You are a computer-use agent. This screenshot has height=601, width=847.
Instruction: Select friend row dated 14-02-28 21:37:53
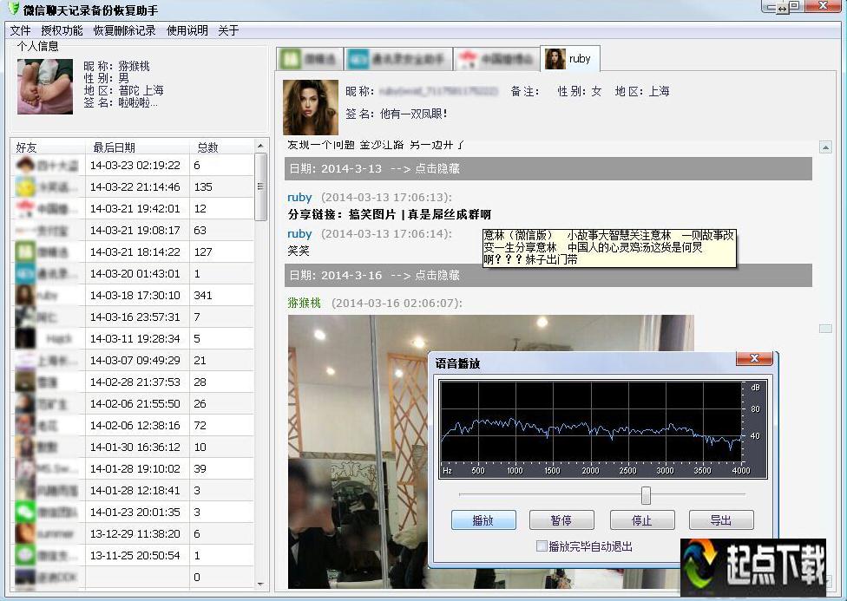pyautogui.click(x=133, y=382)
